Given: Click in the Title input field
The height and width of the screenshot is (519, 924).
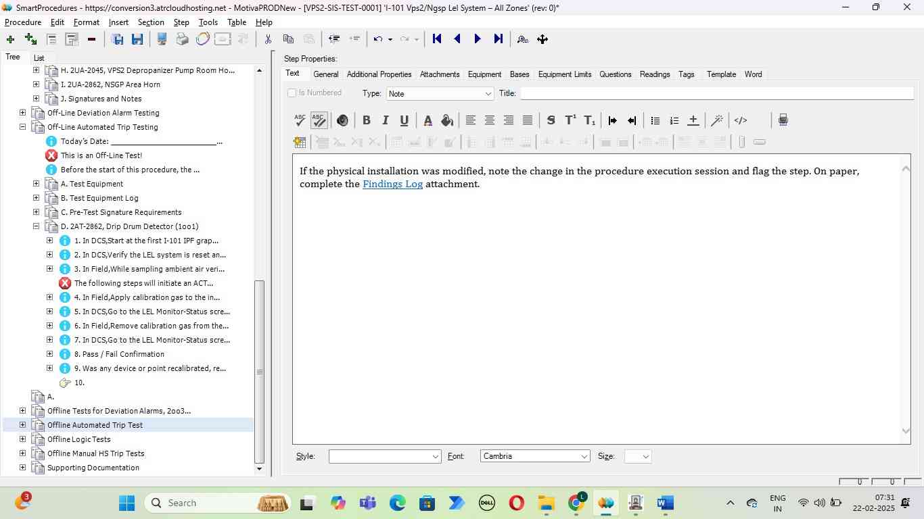Looking at the screenshot, I should (716, 93).
